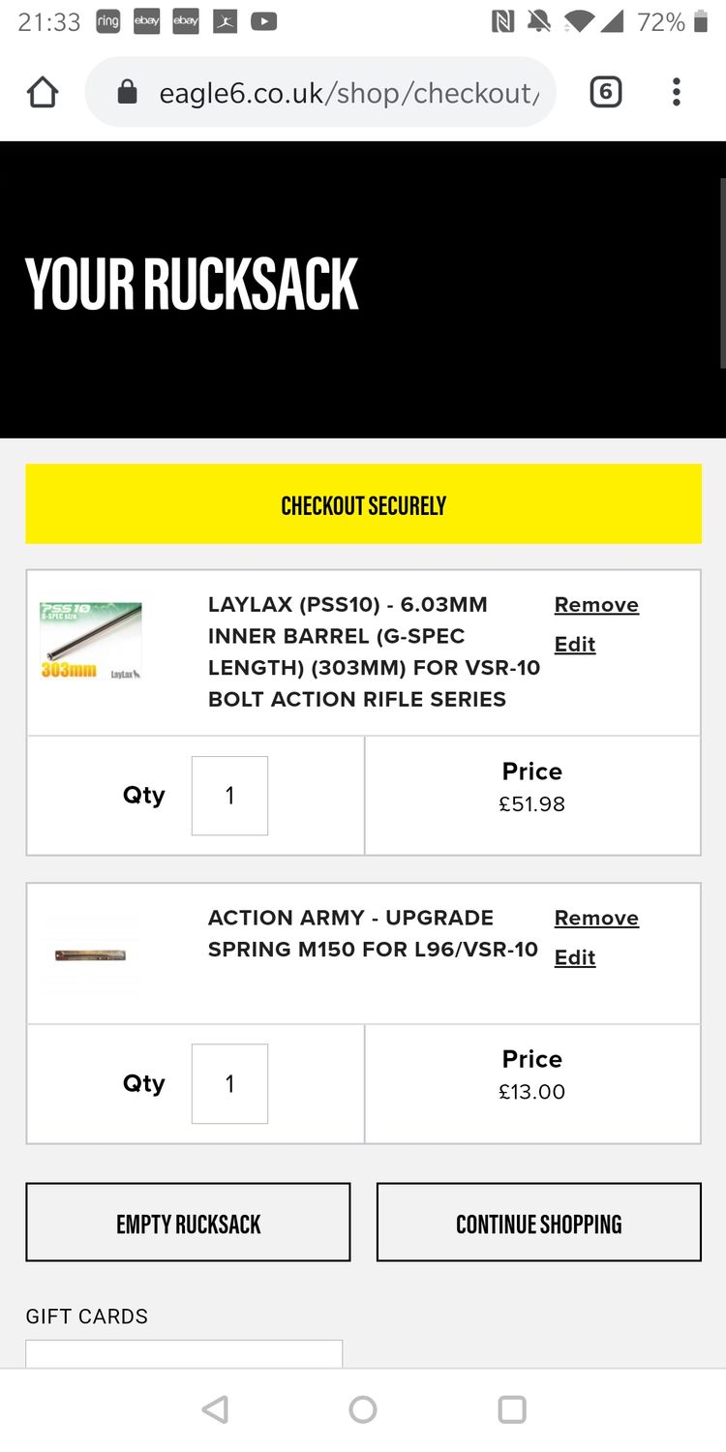Screen dimensions: 726x1452
Task: Open the tab switcher showing 6 tabs
Action: click(x=605, y=93)
